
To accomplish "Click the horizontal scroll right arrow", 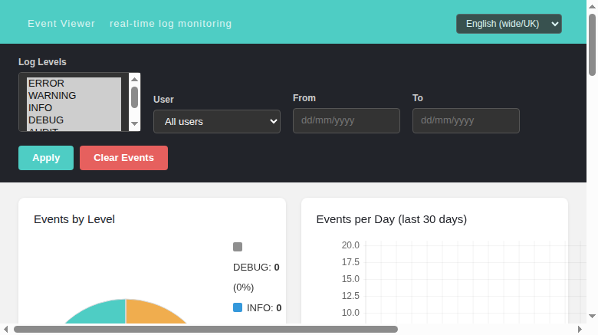I will point(580,330).
